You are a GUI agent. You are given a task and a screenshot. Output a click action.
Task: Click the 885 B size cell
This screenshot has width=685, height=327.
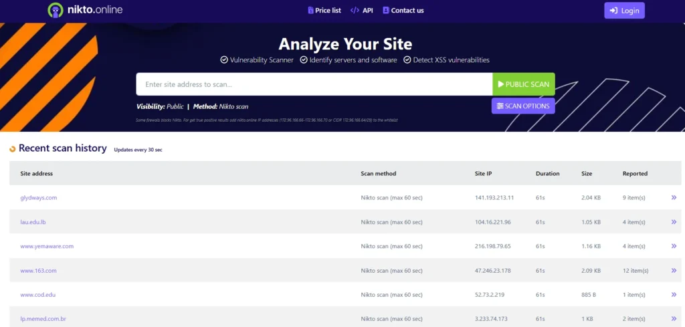(590, 295)
